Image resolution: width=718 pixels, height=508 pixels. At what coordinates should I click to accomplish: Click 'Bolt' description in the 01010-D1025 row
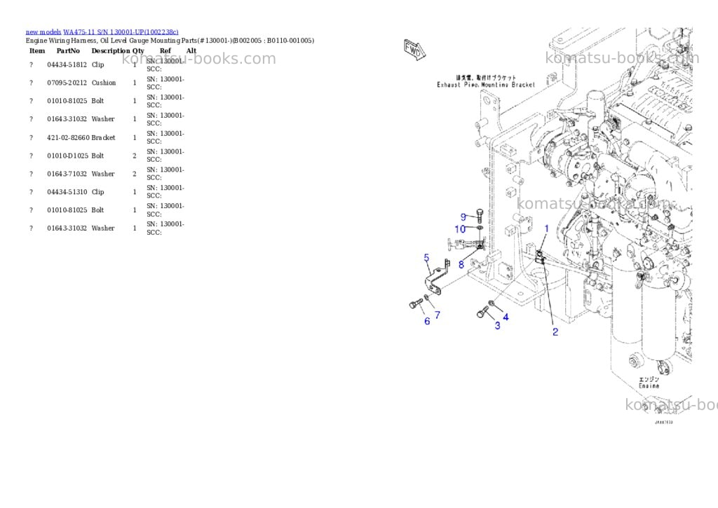[x=97, y=156]
